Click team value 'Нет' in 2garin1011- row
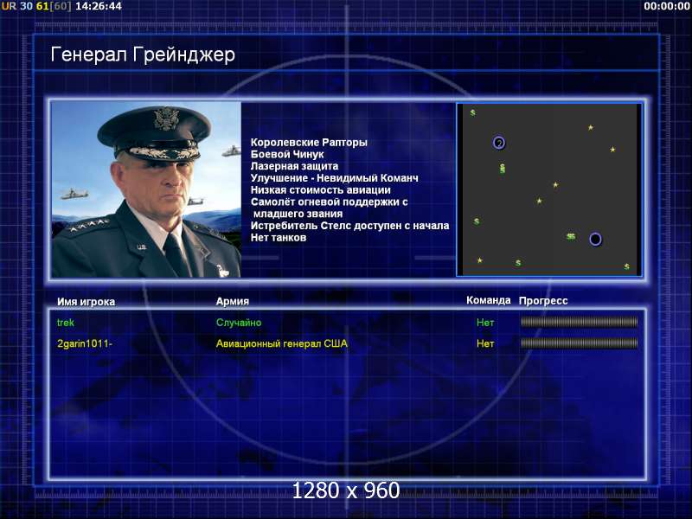692x519 pixels. (x=485, y=343)
